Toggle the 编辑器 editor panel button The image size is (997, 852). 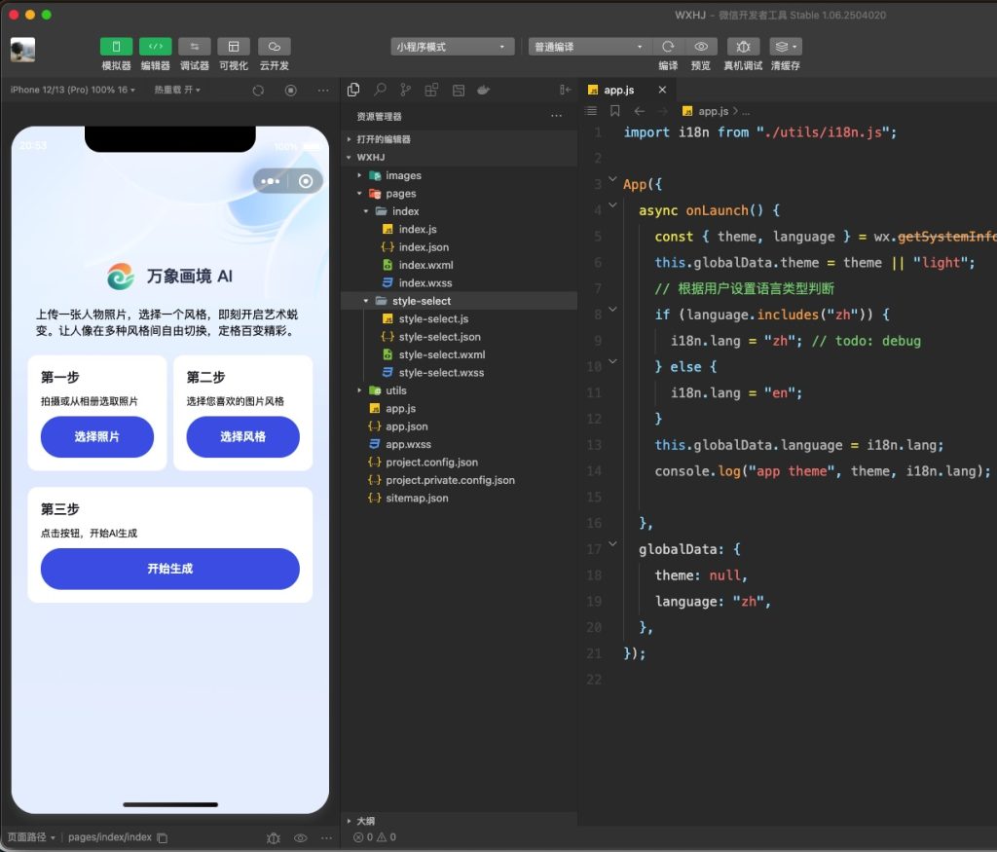coord(155,47)
